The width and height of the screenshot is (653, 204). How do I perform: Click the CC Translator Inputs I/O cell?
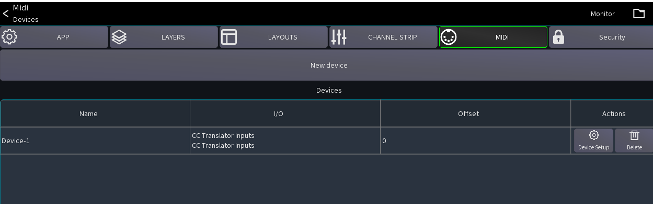click(x=285, y=141)
